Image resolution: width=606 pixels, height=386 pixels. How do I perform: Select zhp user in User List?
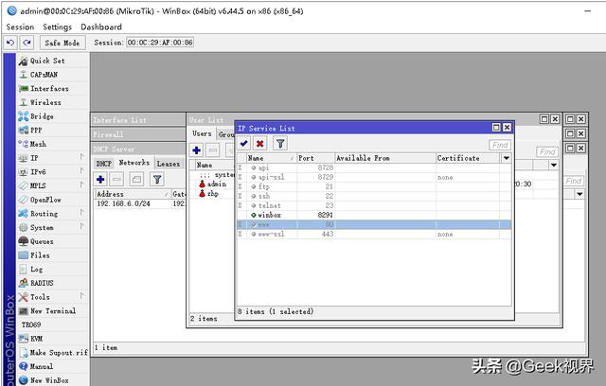point(209,193)
